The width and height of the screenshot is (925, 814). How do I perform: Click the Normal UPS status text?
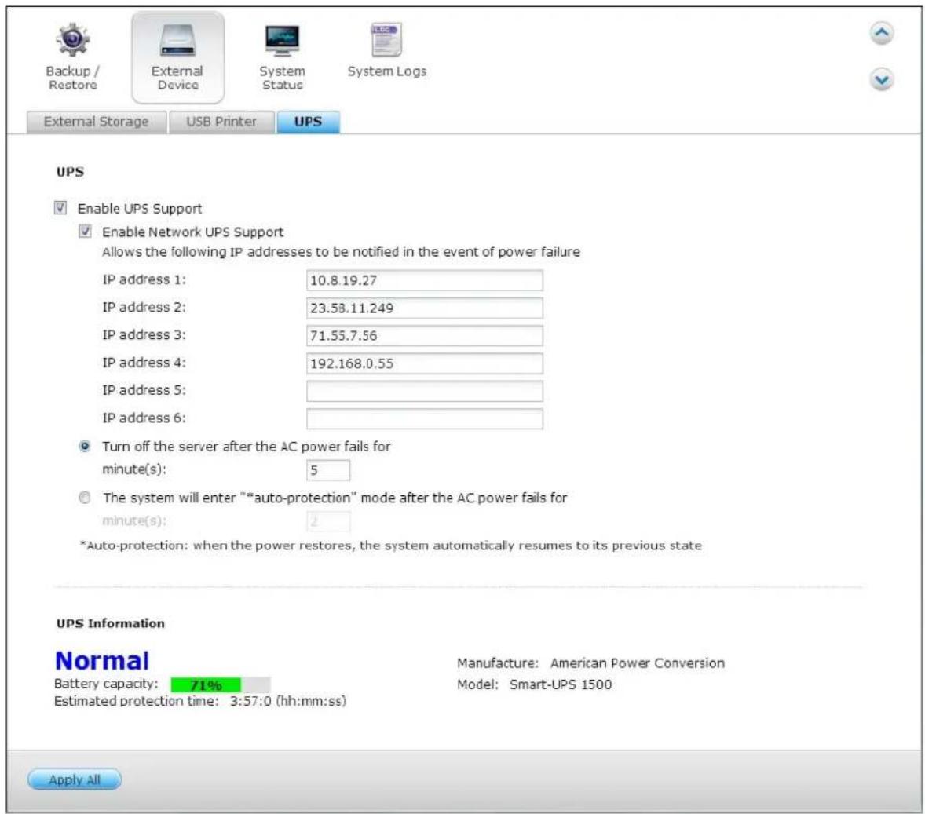[102, 661]
